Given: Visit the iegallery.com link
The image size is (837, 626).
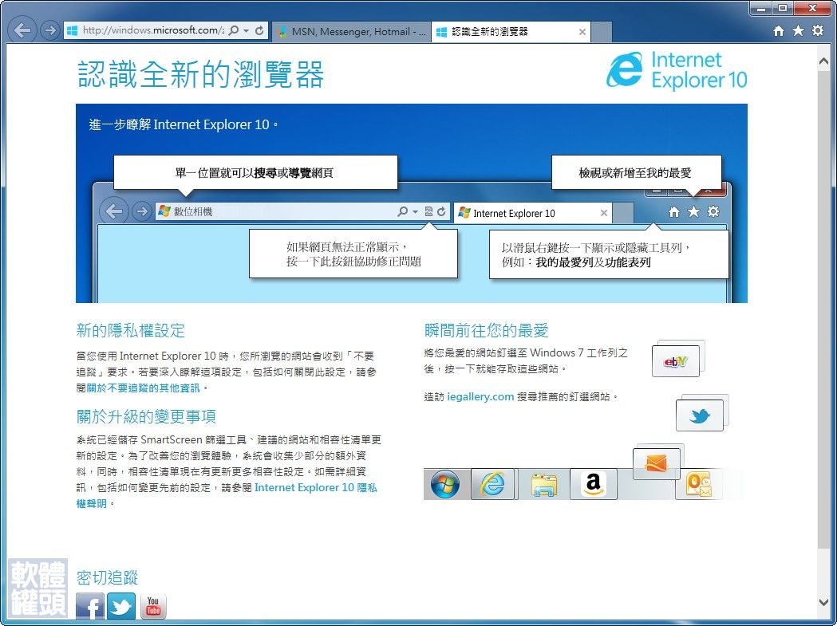Looking at the screenshot, I should click(x=480, y=396).
